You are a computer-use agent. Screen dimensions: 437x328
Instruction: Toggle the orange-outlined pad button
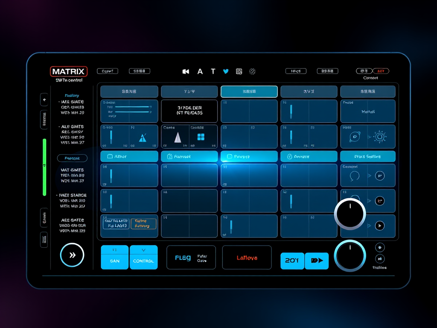click(x=143, y=223)
